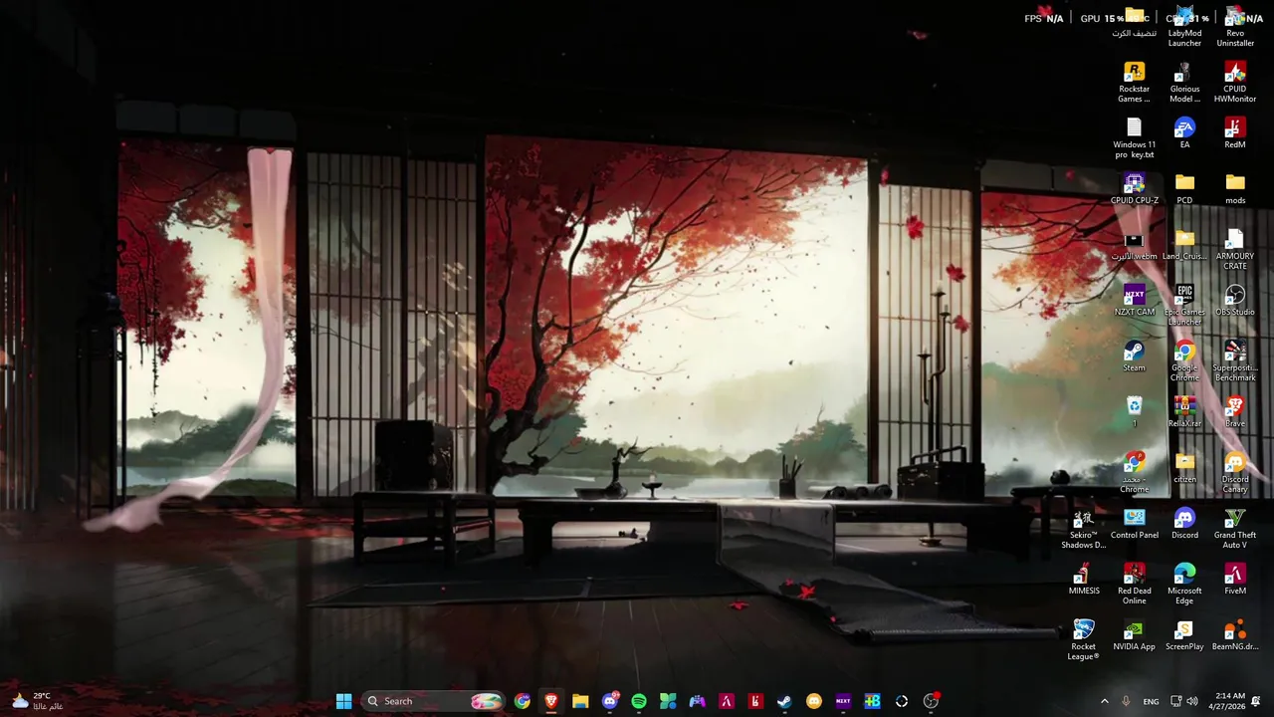Image resolution: width=1274 pixels, height=717 pixels.
Task: Switch the ENG input language
Action: [x=1151, y=701]
